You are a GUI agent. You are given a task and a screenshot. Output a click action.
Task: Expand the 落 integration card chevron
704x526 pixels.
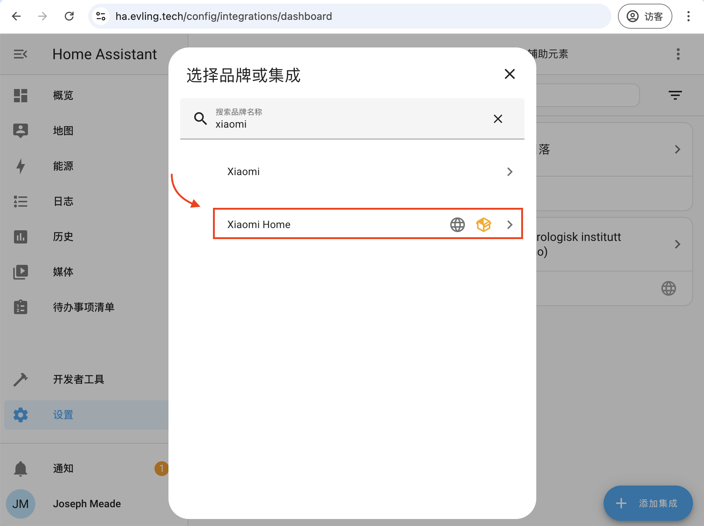tap(678, 149)
